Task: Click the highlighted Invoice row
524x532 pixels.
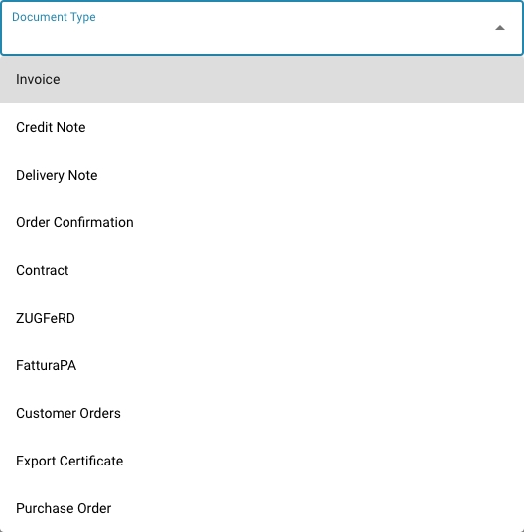Action: click(x=262, y=79)
